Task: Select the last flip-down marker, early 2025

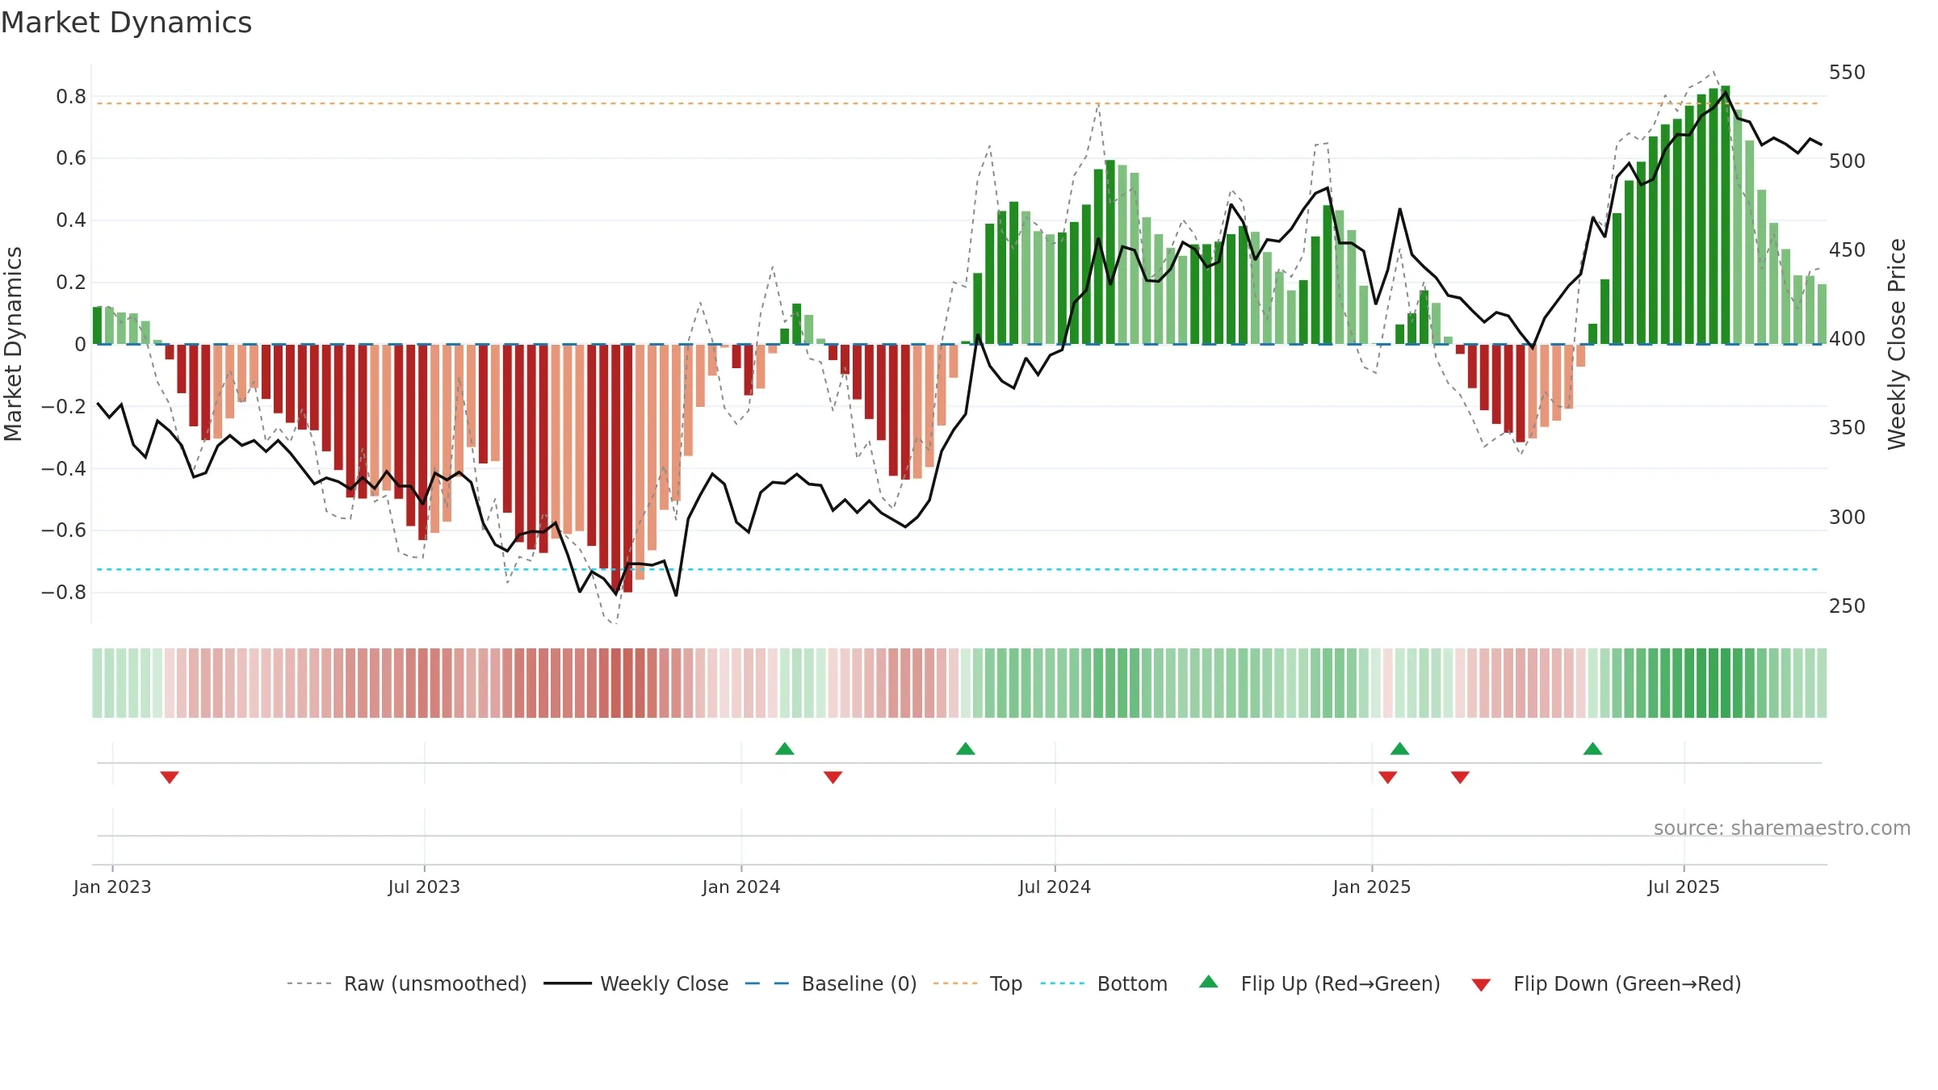Action: 1460,778
